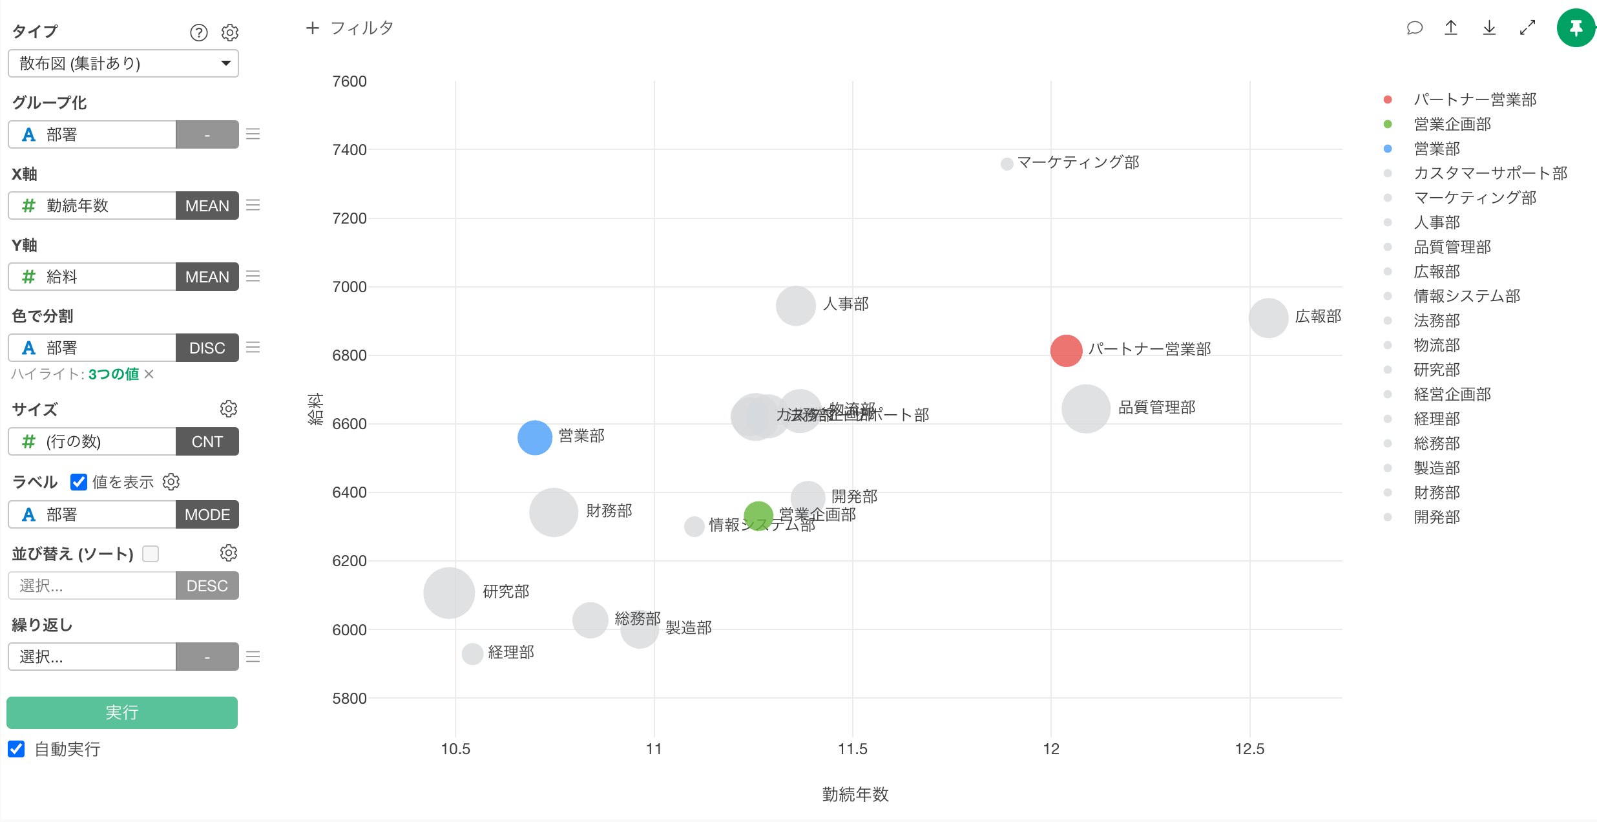Click the comment speech bubble icon
This screenshot has width=1597, height=822.
point(1415,28)
